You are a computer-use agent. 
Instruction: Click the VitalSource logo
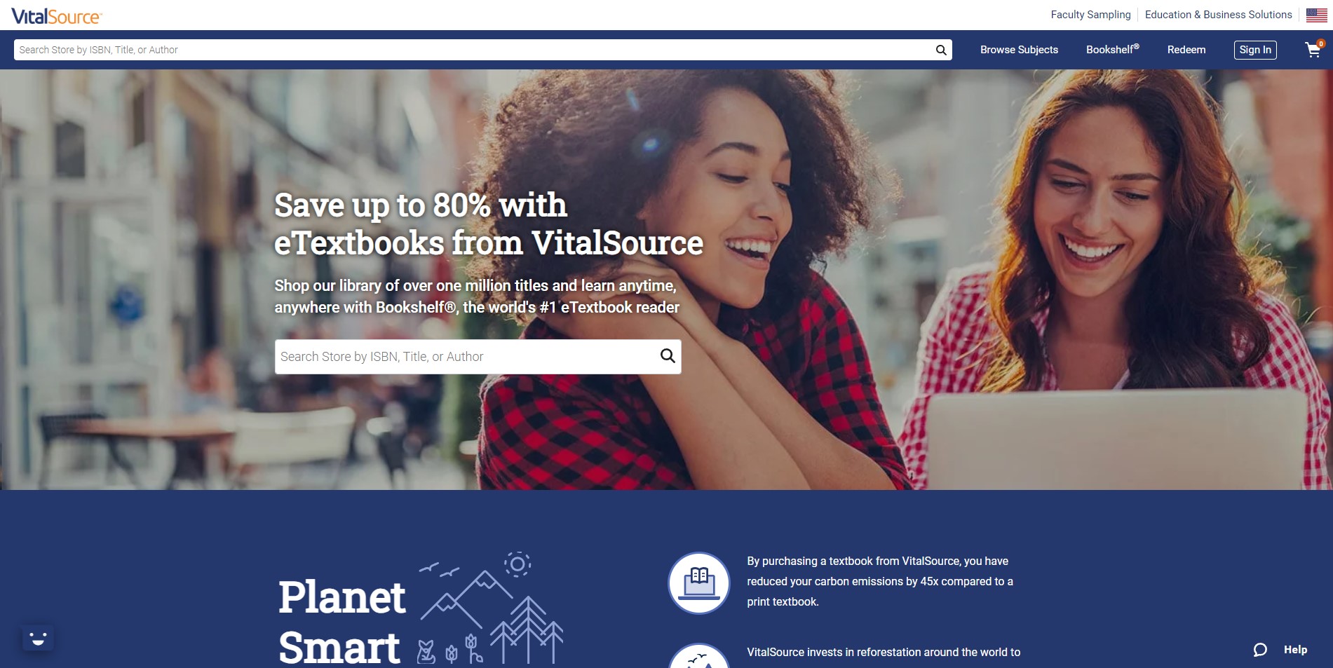coord(57,15)
